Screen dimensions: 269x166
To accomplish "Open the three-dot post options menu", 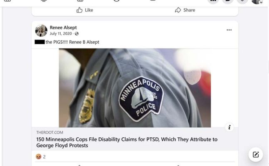I will (229, 30).
